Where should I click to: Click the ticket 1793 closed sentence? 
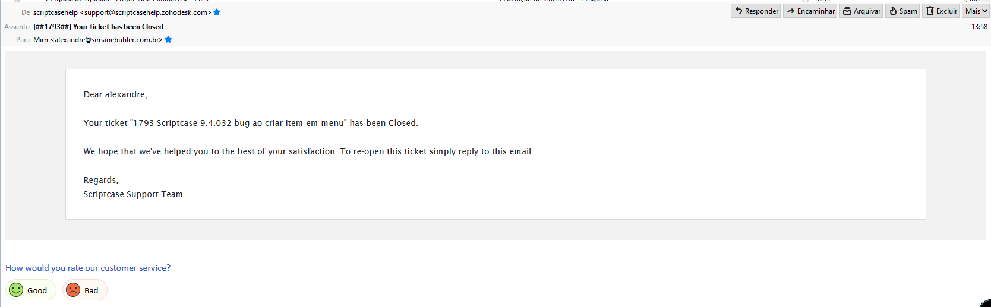pyautogui.click(x=250, y=123)
